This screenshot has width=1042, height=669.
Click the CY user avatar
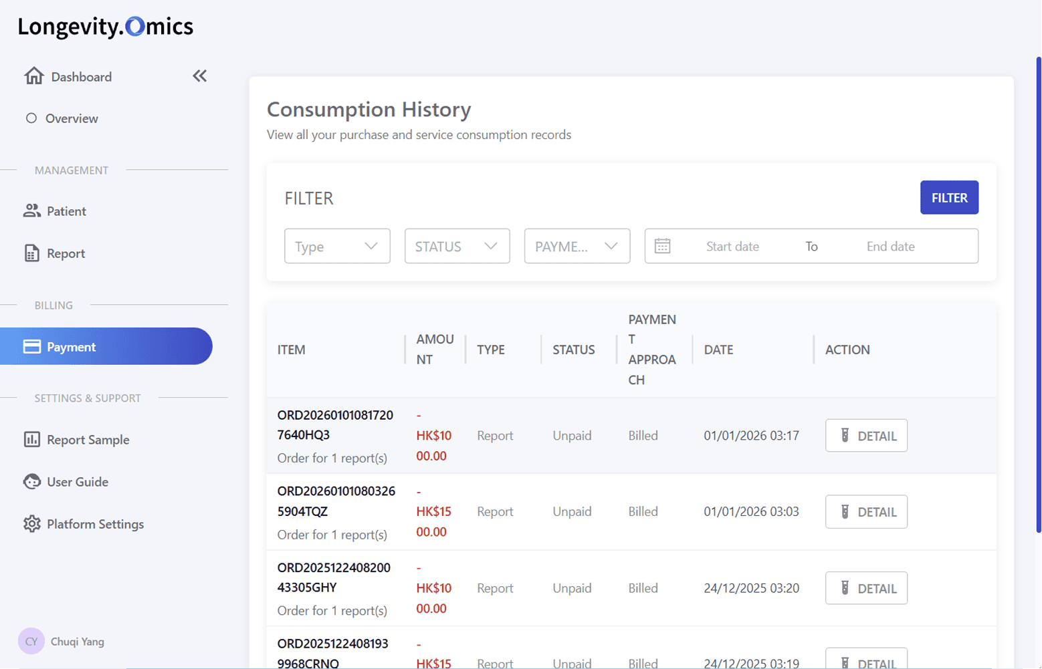[x=31, y=642]
